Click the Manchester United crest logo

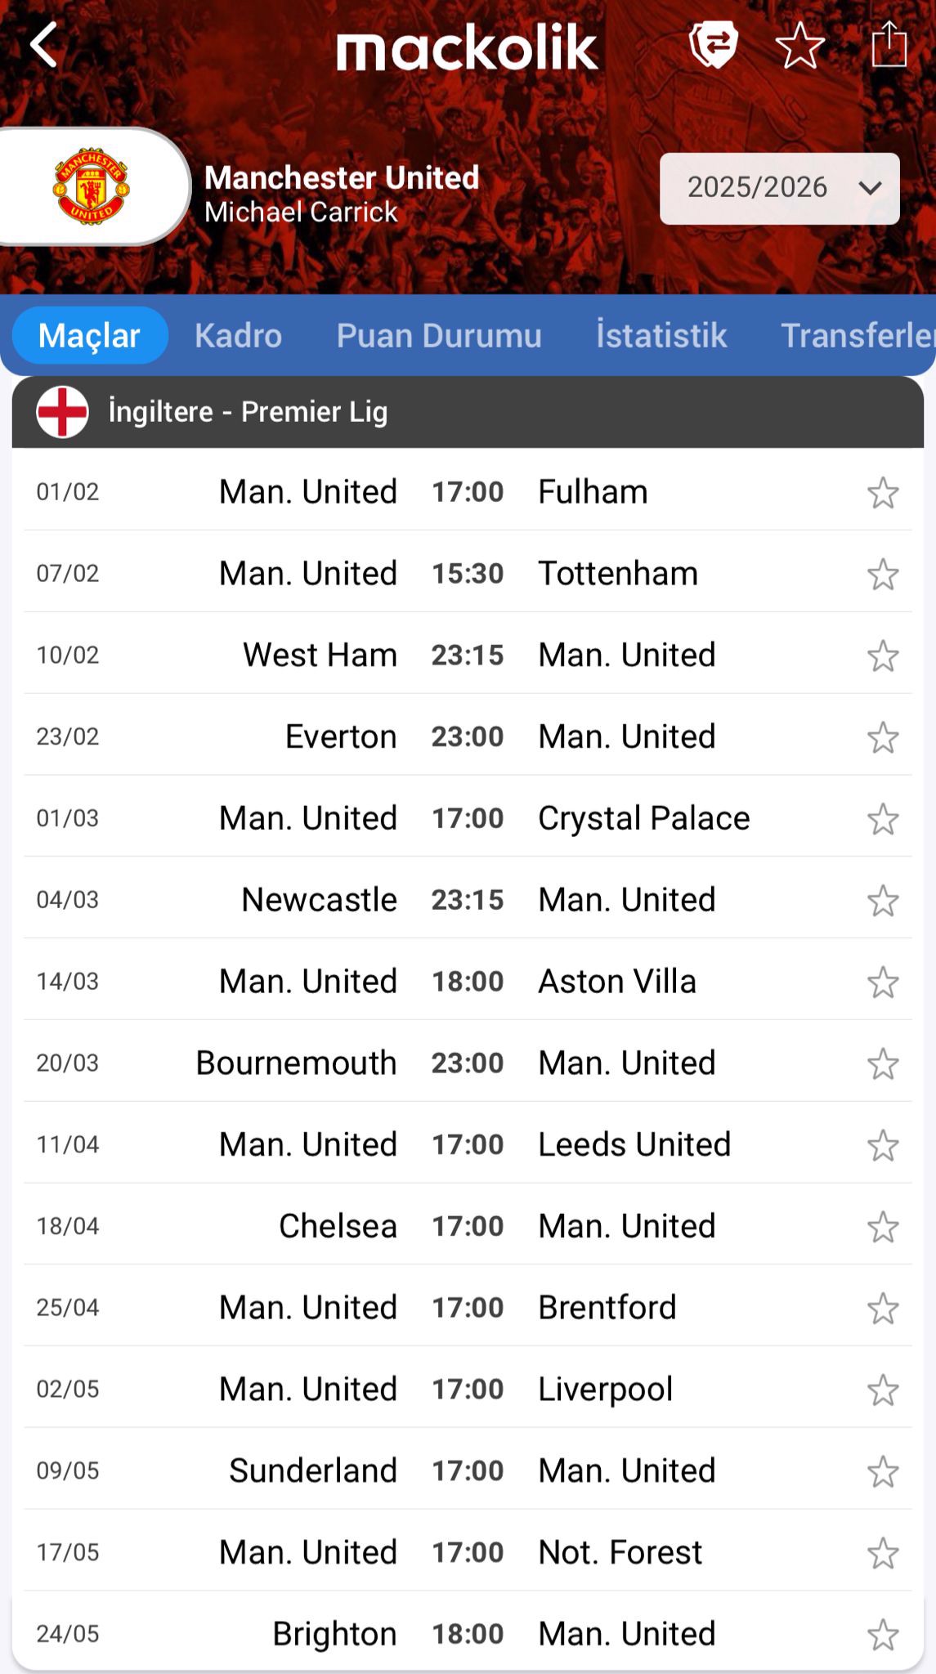point(92,186)
